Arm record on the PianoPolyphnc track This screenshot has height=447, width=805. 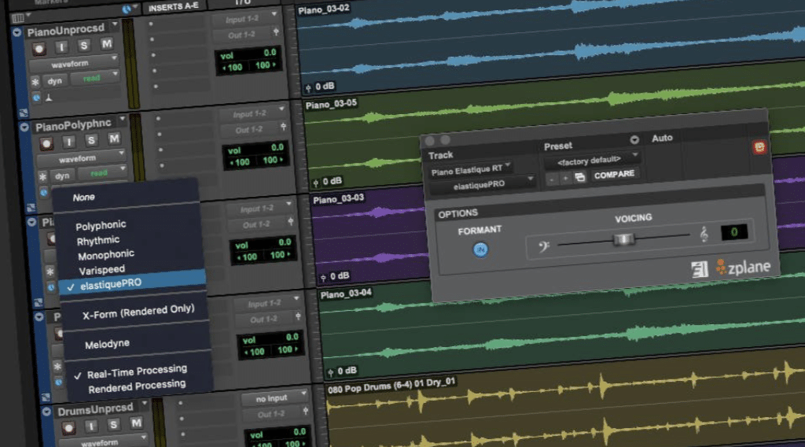46,144
